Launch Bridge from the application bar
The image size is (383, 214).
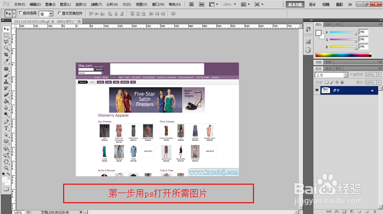191,5
